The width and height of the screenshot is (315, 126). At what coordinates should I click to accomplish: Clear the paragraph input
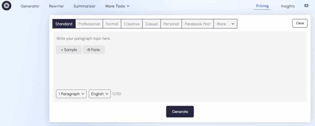click(300, 23)
